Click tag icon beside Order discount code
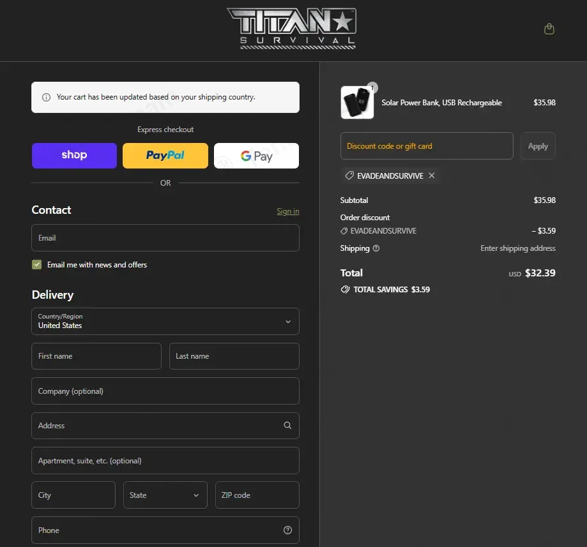This screenshot has height=547, width=587. click(344, 231)
